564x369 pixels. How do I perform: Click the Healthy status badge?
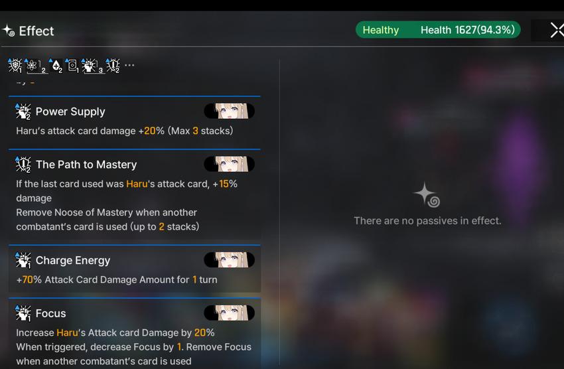point(381,30)
